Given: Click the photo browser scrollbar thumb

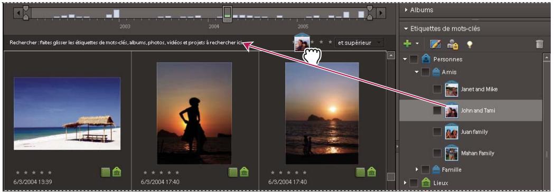Looking at the screenshot, I should [391, 177].
